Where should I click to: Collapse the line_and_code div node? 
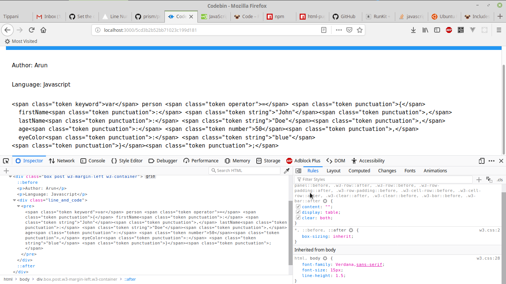(14, 200)
